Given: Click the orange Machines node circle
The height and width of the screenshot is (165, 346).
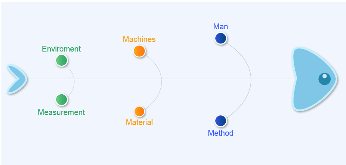Looking at the screenshot, I should [139, 51].
